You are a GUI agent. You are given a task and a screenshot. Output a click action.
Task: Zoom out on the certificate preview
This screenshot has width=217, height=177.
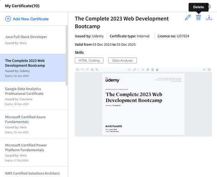tap(97, 70)
